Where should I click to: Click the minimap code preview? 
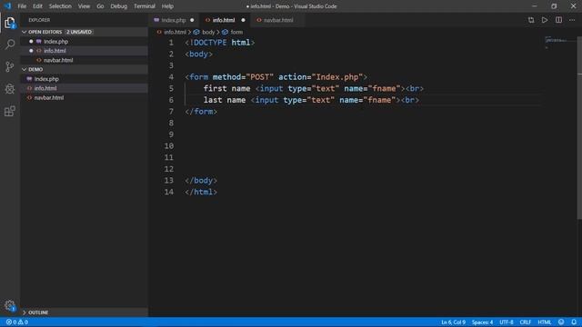(556, 43)
